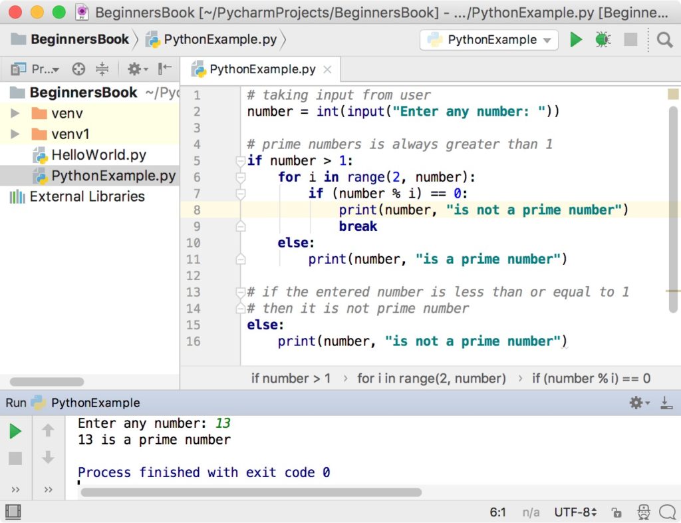Click 'if (number % i) == 0' breadcrumb
The width and height of the screenshot is (681, 523).
[x=591, y=379]
